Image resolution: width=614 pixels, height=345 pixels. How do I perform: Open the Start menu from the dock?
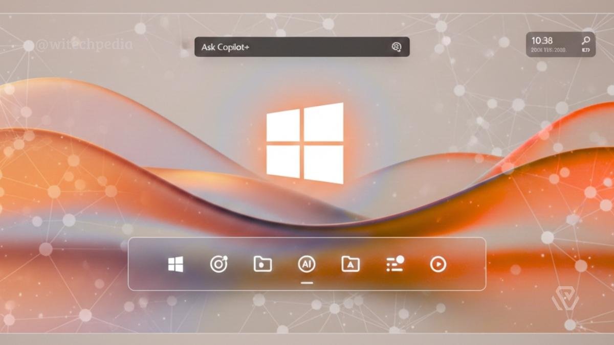(177, 265)
